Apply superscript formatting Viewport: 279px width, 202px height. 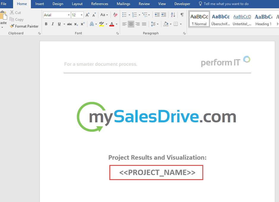tap(83, 24)
